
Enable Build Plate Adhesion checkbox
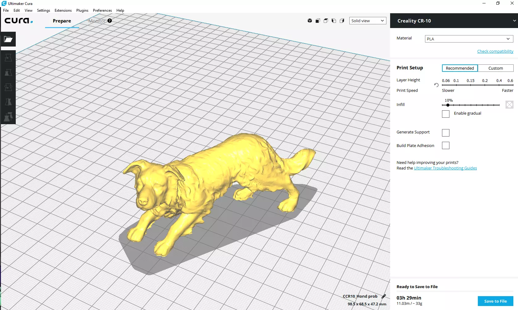coord(445,145)
